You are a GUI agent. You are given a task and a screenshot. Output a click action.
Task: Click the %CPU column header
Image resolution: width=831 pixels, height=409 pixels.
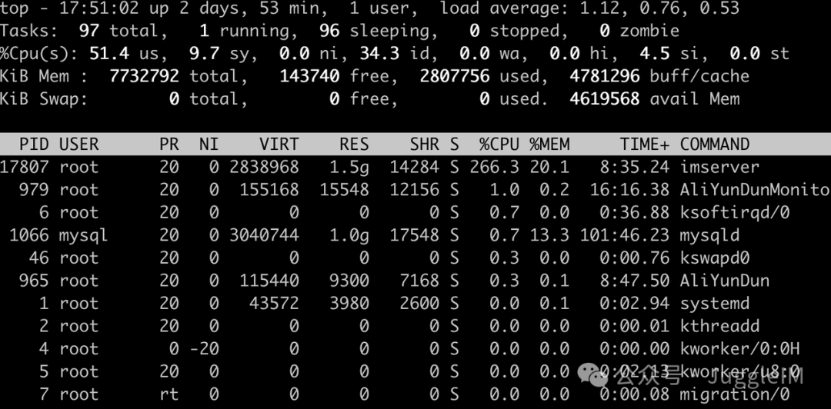[499, 144]
